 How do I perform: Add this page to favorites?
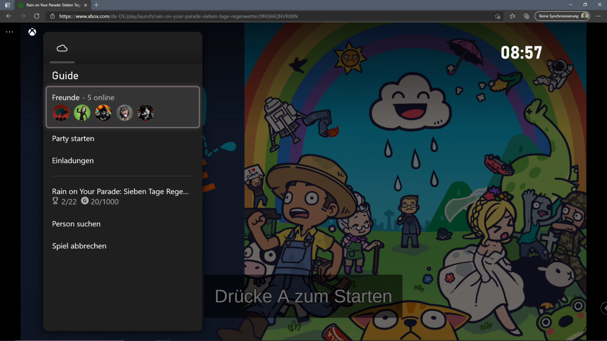[x=497, y=16]
